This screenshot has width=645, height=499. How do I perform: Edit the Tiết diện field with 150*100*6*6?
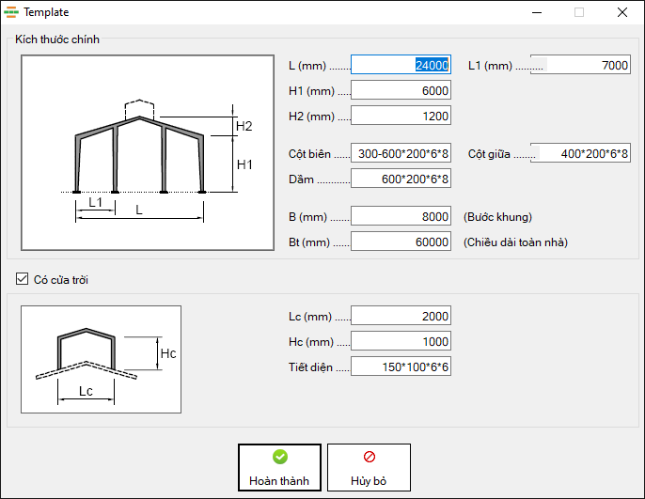pos(401,366)
